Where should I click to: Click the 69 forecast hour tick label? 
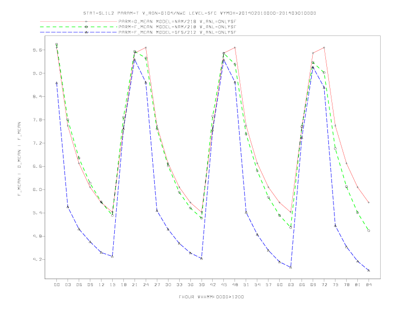(x=313, y=285)
